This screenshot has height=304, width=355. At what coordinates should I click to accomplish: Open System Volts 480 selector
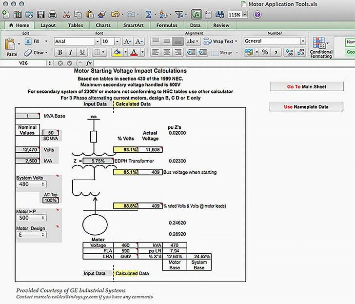[32, 184]
